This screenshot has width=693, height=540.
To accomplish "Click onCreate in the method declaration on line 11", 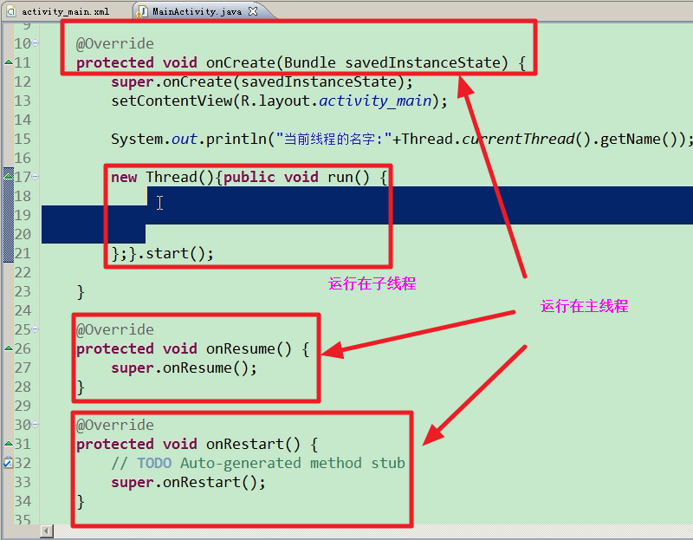I will 241,62.
